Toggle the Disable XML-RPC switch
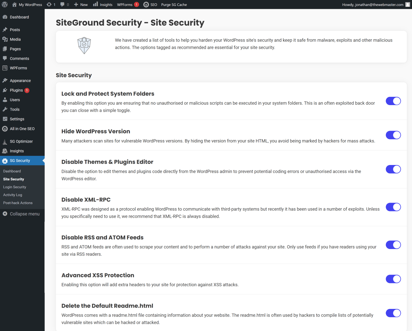412x331 pixels. click(x=393, y=207)
